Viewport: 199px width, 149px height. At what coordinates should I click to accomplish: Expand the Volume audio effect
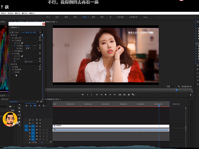coord(10,67)
